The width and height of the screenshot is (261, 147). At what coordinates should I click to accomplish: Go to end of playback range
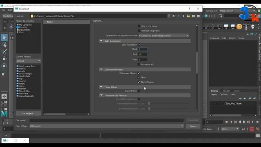click(x=257, y=122)
